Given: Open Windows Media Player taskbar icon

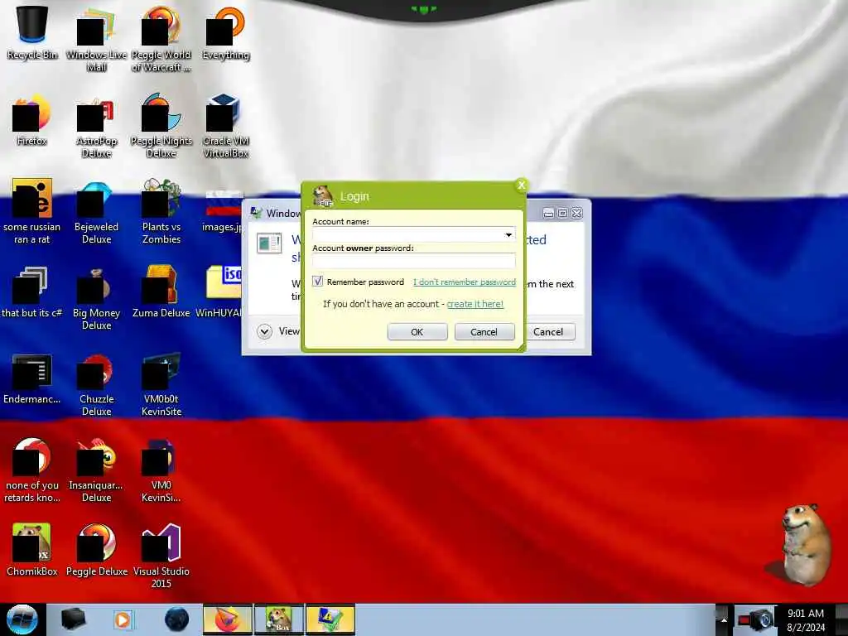Looking at the screenshot, I should (x=123, y=619).
